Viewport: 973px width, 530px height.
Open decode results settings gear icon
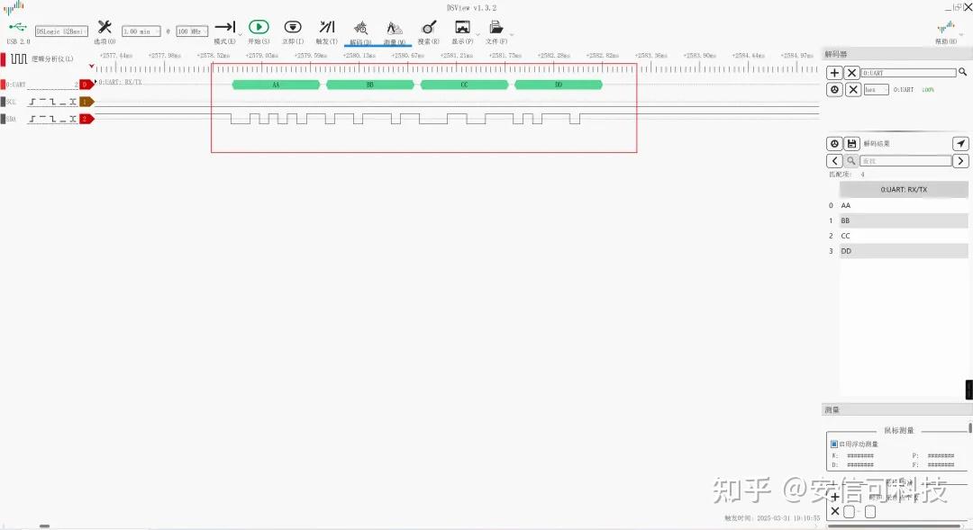tap(834, 144)
